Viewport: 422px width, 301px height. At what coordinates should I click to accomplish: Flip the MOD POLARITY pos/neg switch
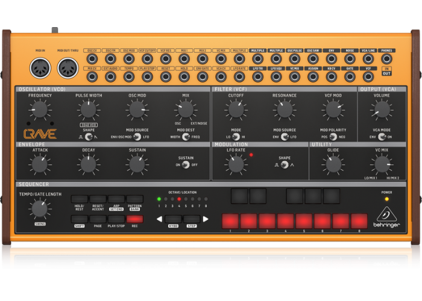click(x=333, y=137)
